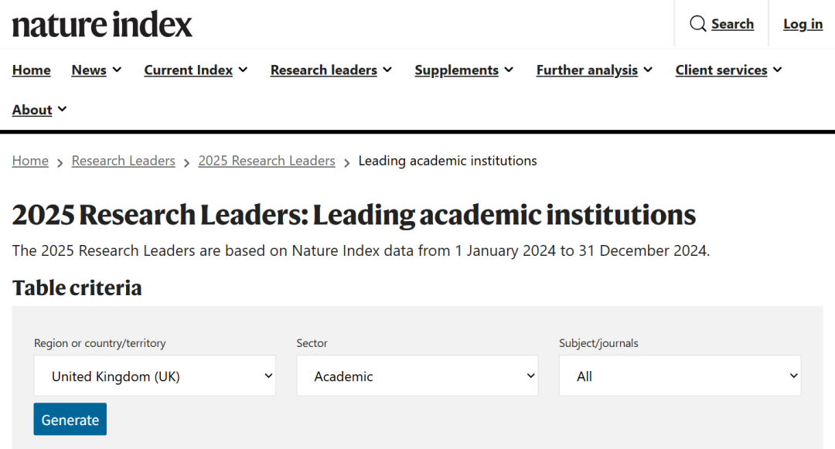Viewport: 835px width, 449px height.
Task: Click the Client services chevron icon
Action: (x=777, y=70)
